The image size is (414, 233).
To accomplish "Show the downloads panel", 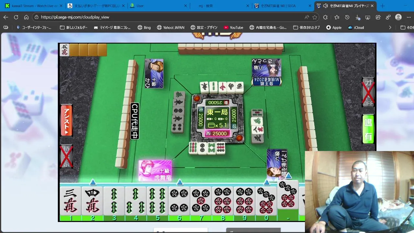I will coord(357,17).
